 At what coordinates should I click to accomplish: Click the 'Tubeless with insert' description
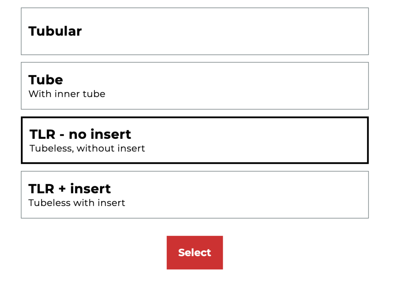[77, 203]
